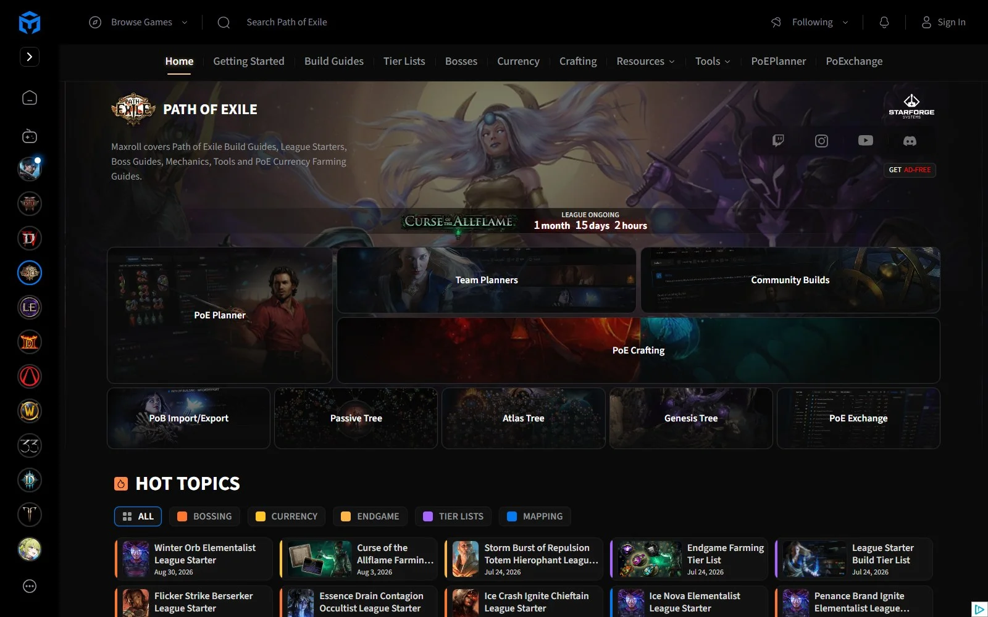Open the Diablo II game icon

click(30, 342)
